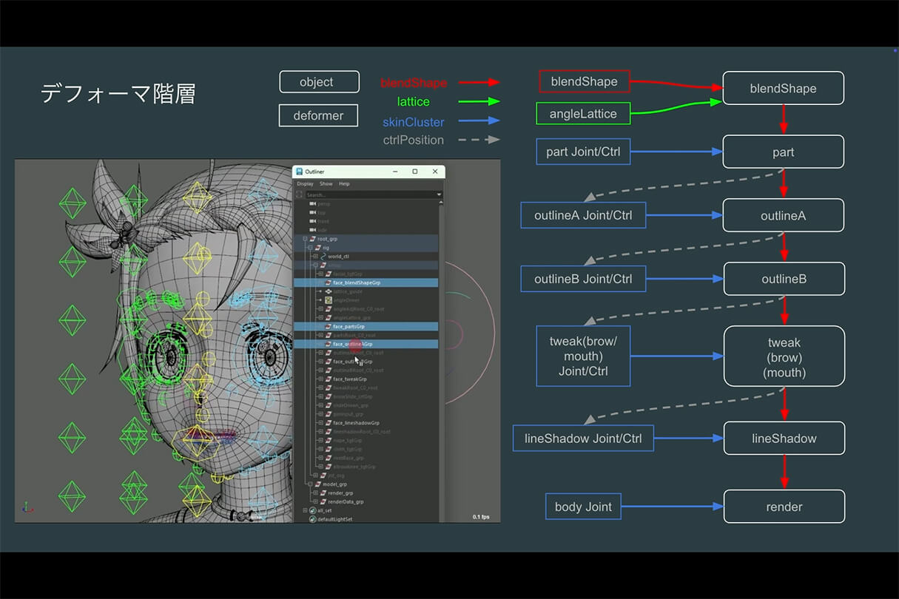The image size is (899, 599).
Task: Click the face_blendShapeGrp node icon
Action: 327,282
